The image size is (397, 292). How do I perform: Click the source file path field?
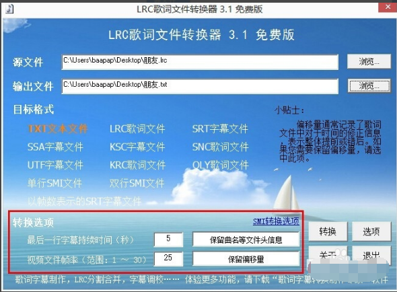point(200,62)
